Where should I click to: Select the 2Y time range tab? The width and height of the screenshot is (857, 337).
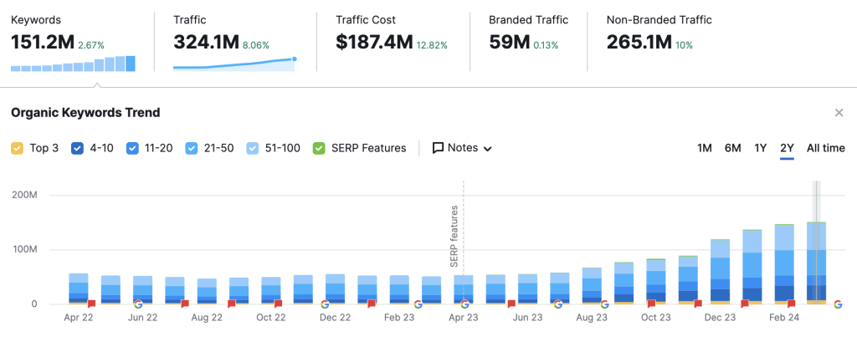787,148
